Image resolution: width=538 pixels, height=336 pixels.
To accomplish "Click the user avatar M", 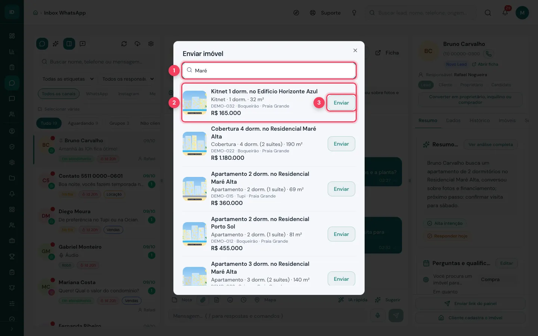I will coord(522,13).
